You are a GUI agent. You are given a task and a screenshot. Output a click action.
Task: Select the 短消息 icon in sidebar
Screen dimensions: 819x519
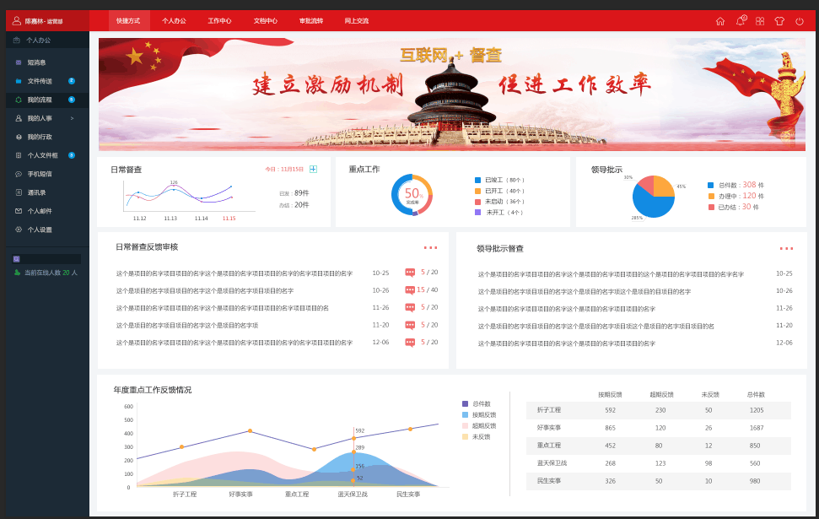[20, 63]
